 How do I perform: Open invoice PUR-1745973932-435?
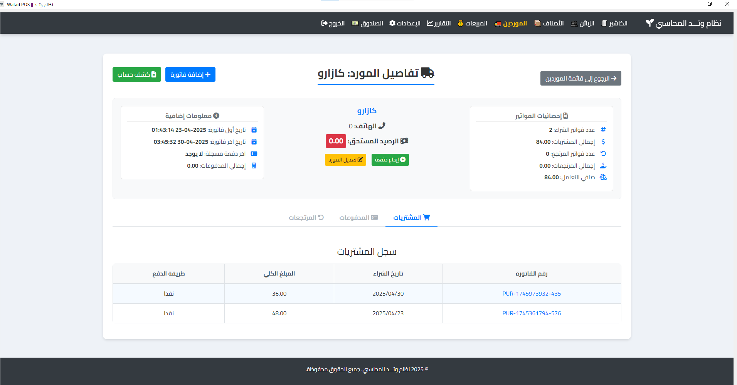(532, 294)
